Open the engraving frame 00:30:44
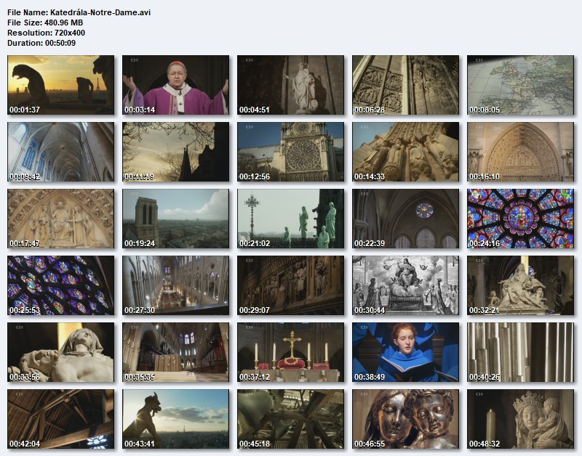 coord(406,285)
